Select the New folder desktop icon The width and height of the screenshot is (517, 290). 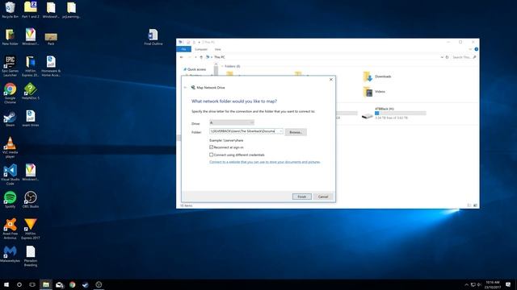10,37
